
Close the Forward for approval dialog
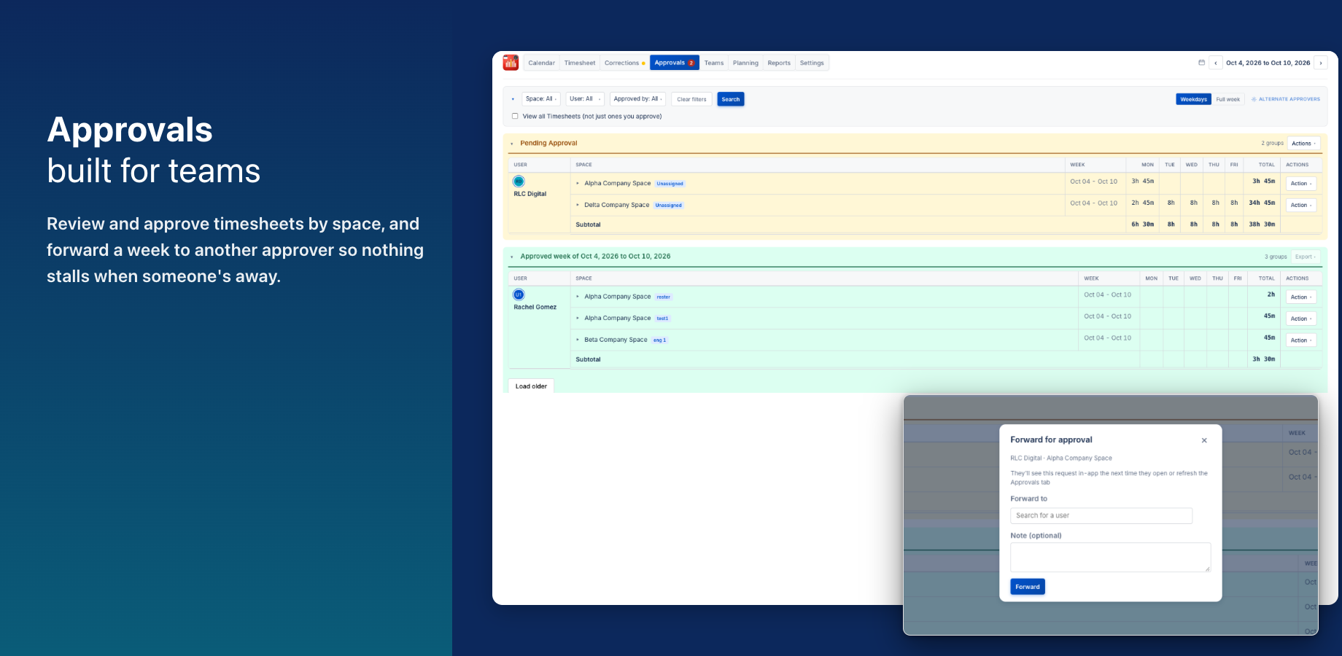(1204, 440)
